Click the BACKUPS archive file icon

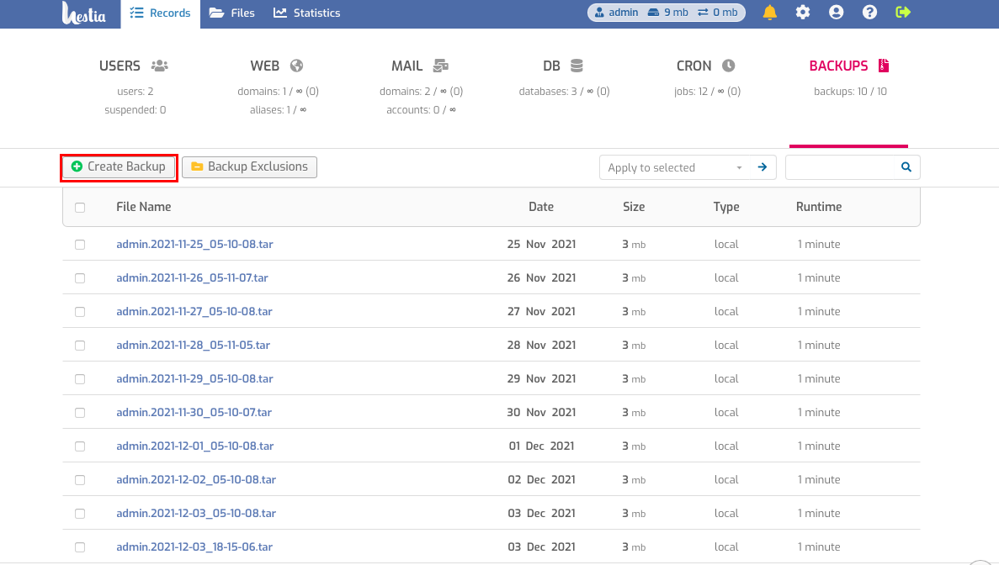883,66
